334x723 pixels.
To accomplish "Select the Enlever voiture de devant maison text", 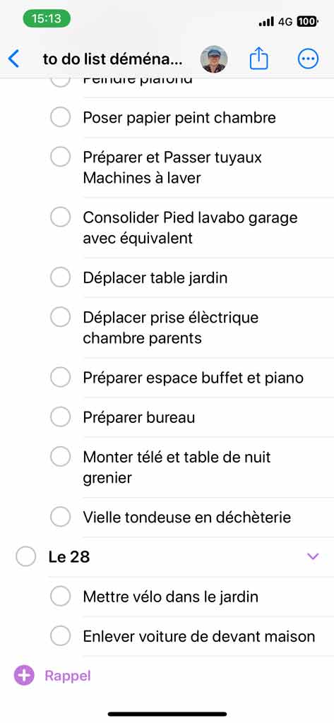I will [199, 636].
